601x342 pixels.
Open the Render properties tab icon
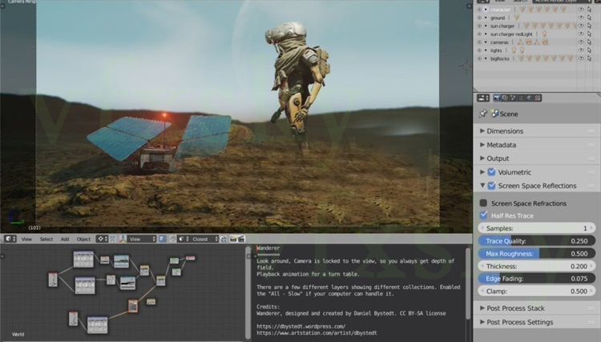[497, 98]
